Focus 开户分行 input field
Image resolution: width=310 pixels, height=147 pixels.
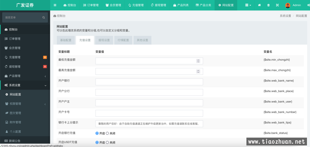click(x=149, y=92)
